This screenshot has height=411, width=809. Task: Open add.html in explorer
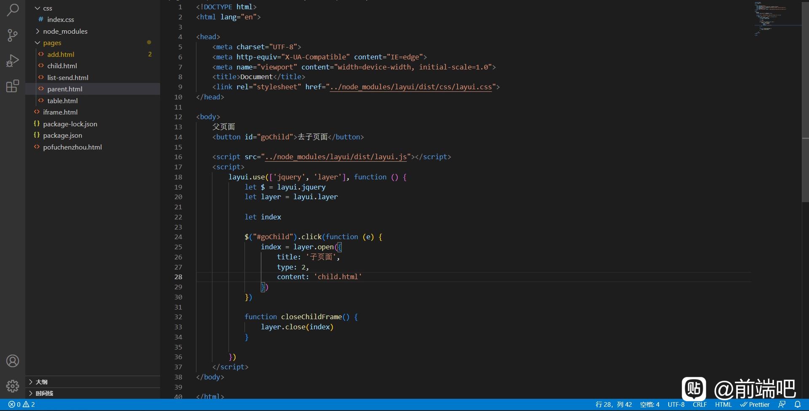[x=93, y=54]
